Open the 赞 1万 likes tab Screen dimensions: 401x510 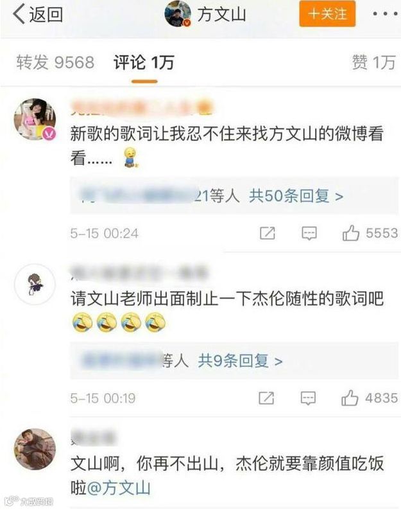coord(373,62)
